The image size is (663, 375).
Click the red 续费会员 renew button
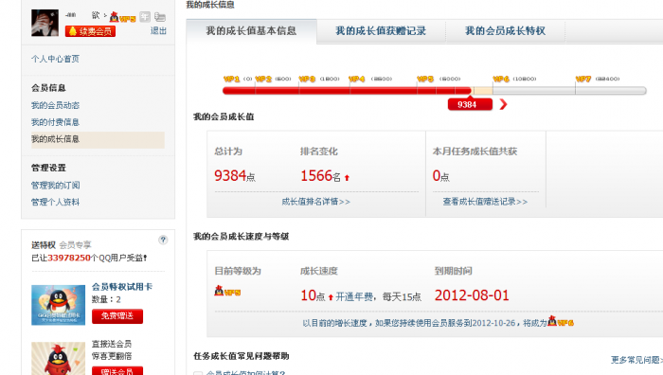(x=91, y=31)
